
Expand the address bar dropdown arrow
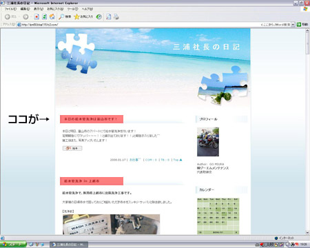[x=293, y=24]
